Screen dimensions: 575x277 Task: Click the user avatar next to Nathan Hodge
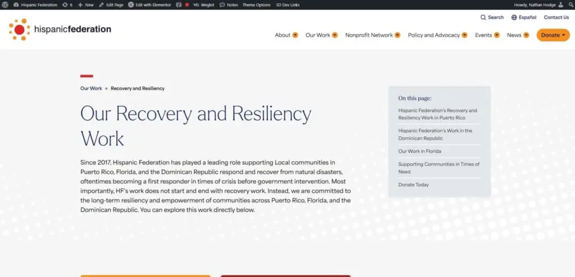568,4
